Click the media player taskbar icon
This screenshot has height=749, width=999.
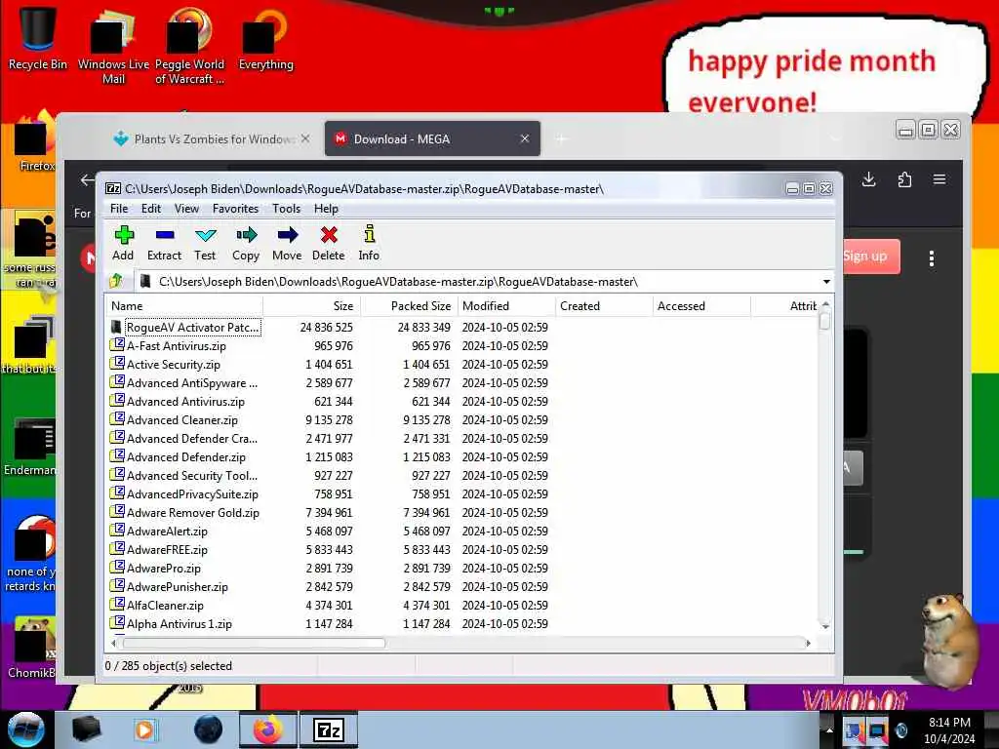[145, 729]
